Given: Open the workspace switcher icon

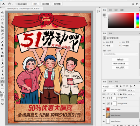Looking at the screenshot, I should coord(137,4).
